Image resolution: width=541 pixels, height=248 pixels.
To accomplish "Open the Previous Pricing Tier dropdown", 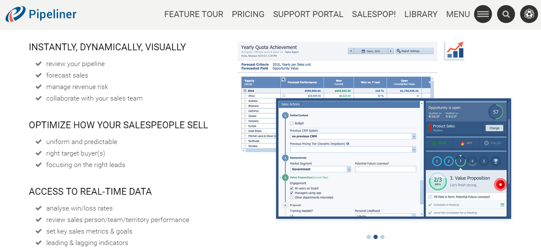I will coord(353,150).
